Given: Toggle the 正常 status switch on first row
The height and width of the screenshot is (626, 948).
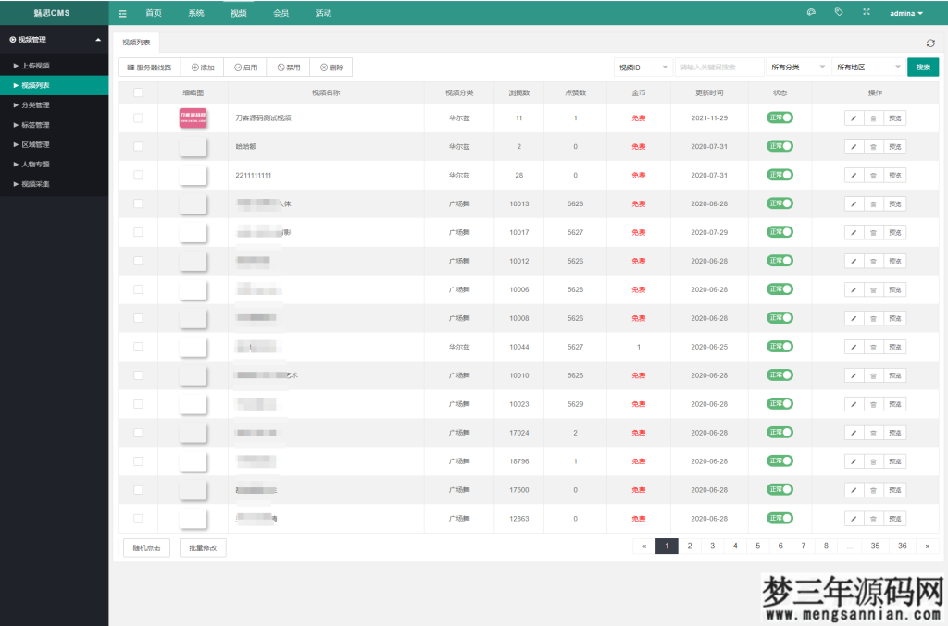Looking at the screenshot, I should [x=780, y=117].
